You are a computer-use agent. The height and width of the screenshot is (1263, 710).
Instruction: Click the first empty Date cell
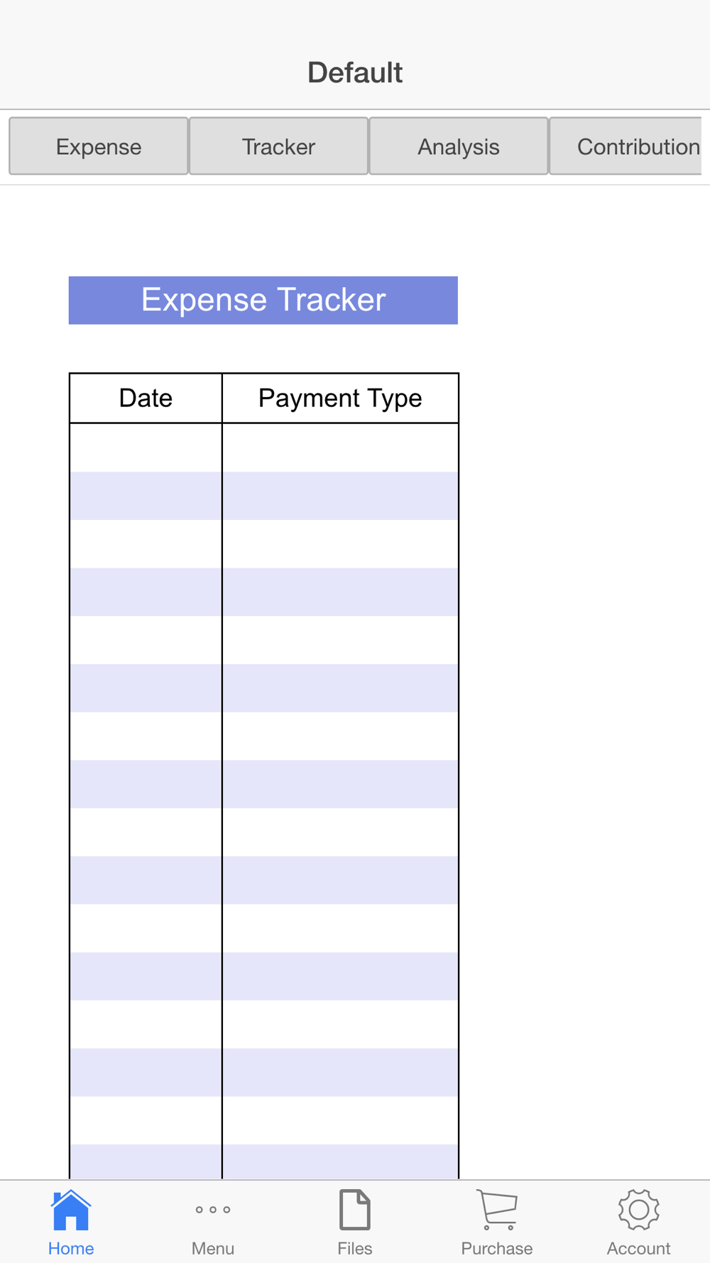click(146, 448)
